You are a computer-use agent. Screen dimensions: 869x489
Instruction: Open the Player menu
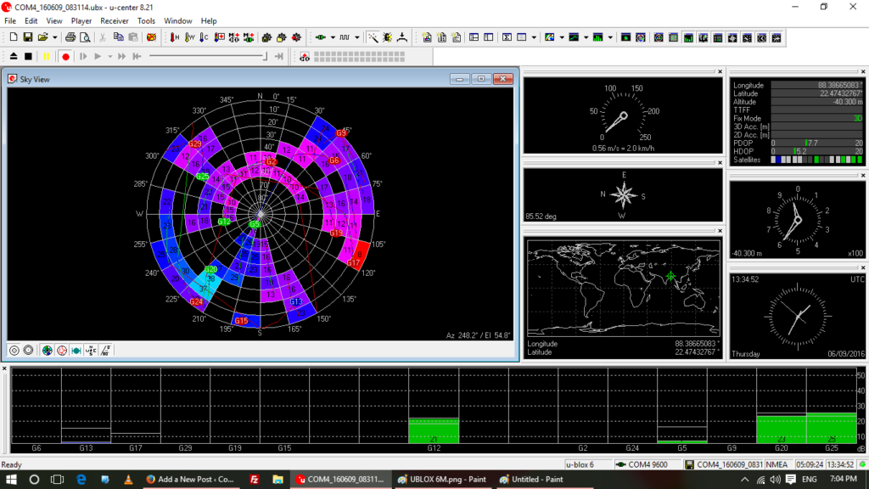(81, 20)
